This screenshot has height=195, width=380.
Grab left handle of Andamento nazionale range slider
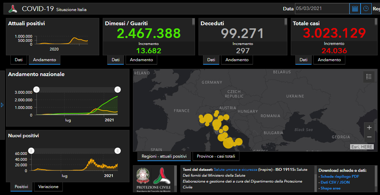click(x=36, y=90)
